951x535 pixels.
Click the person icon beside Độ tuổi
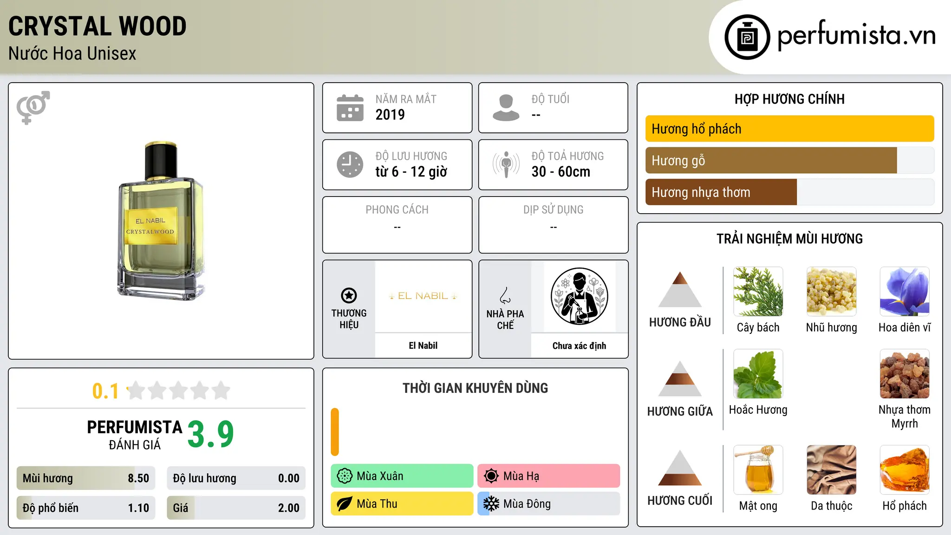506,108
